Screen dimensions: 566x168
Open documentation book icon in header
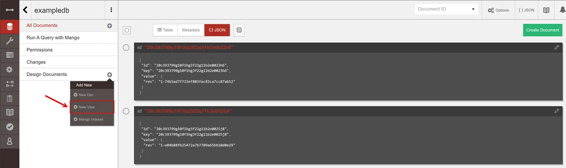[x=546, y=10]
